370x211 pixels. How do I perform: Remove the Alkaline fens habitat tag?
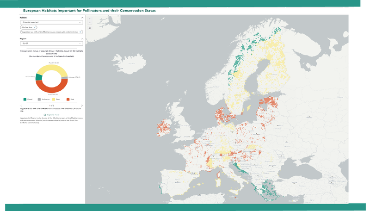pos(35,28)
